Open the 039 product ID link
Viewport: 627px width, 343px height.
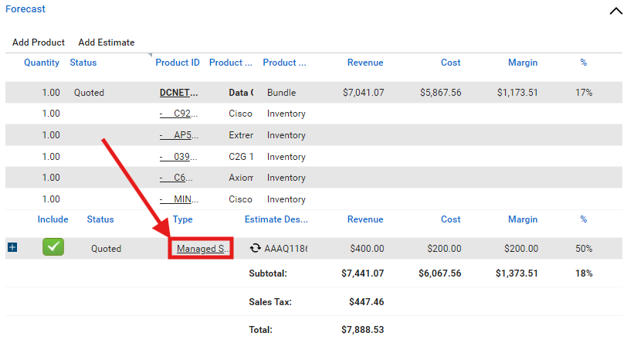coord(178,157)
